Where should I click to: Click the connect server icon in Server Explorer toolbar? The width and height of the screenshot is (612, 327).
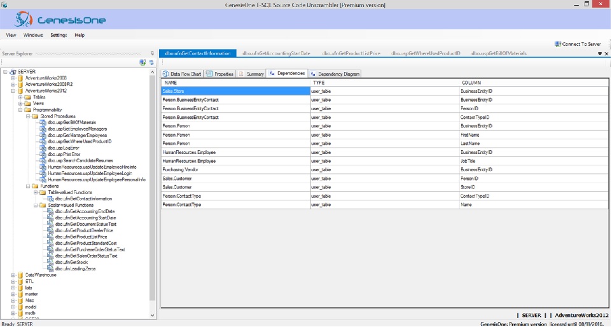point(143,62)
